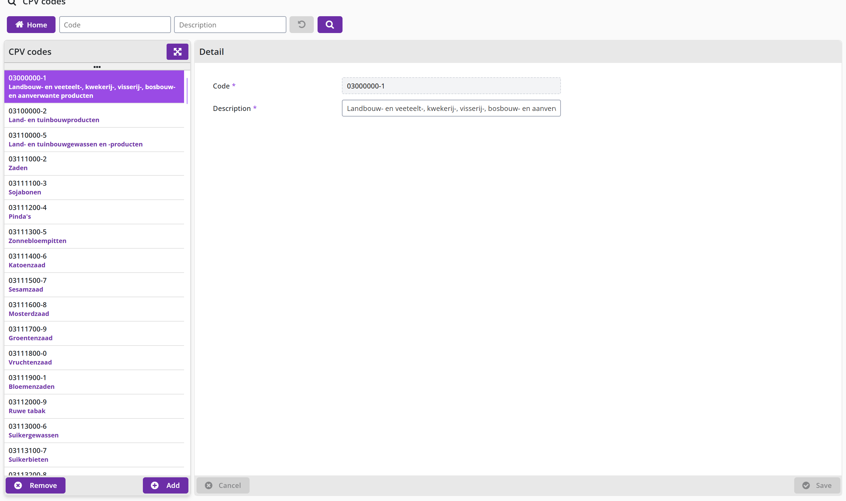Image resolution: width=846 pixels, height=501 pixels.
Task: Select row 03111800-0 Vruchtenzaad
Action: 94,358
